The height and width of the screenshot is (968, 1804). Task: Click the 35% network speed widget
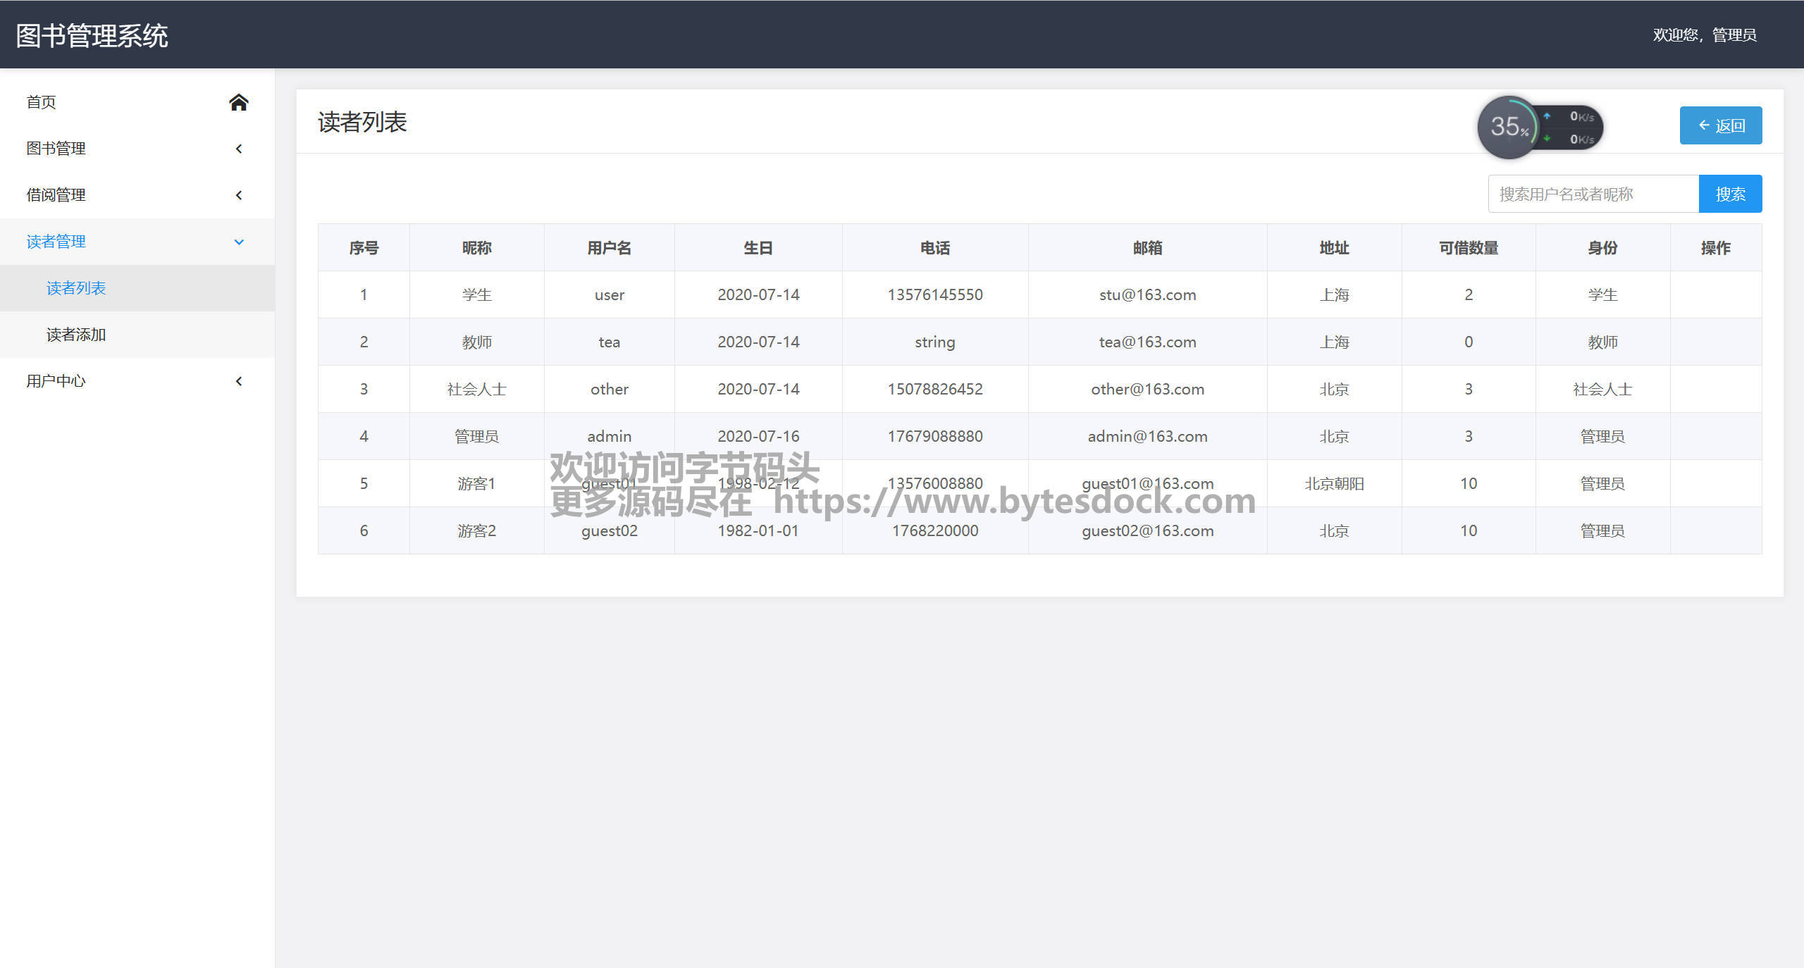coord(1508,127)
